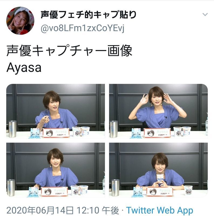Click cup noodles in the bottom-left photo
This screenshot has width=214, height=216.
(79, 190)
